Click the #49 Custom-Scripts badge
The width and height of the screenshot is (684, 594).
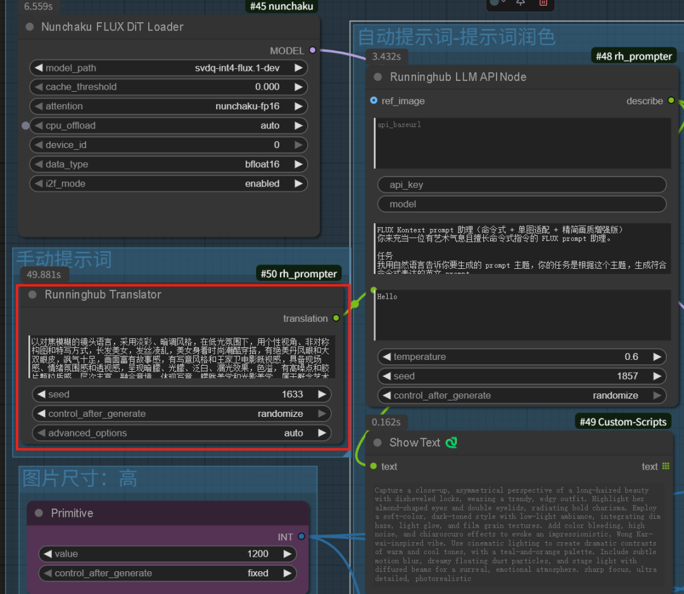[x=623, y=422]
